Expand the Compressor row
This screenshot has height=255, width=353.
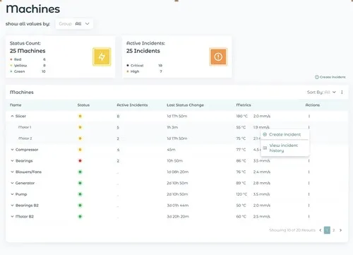coord(12,150)
